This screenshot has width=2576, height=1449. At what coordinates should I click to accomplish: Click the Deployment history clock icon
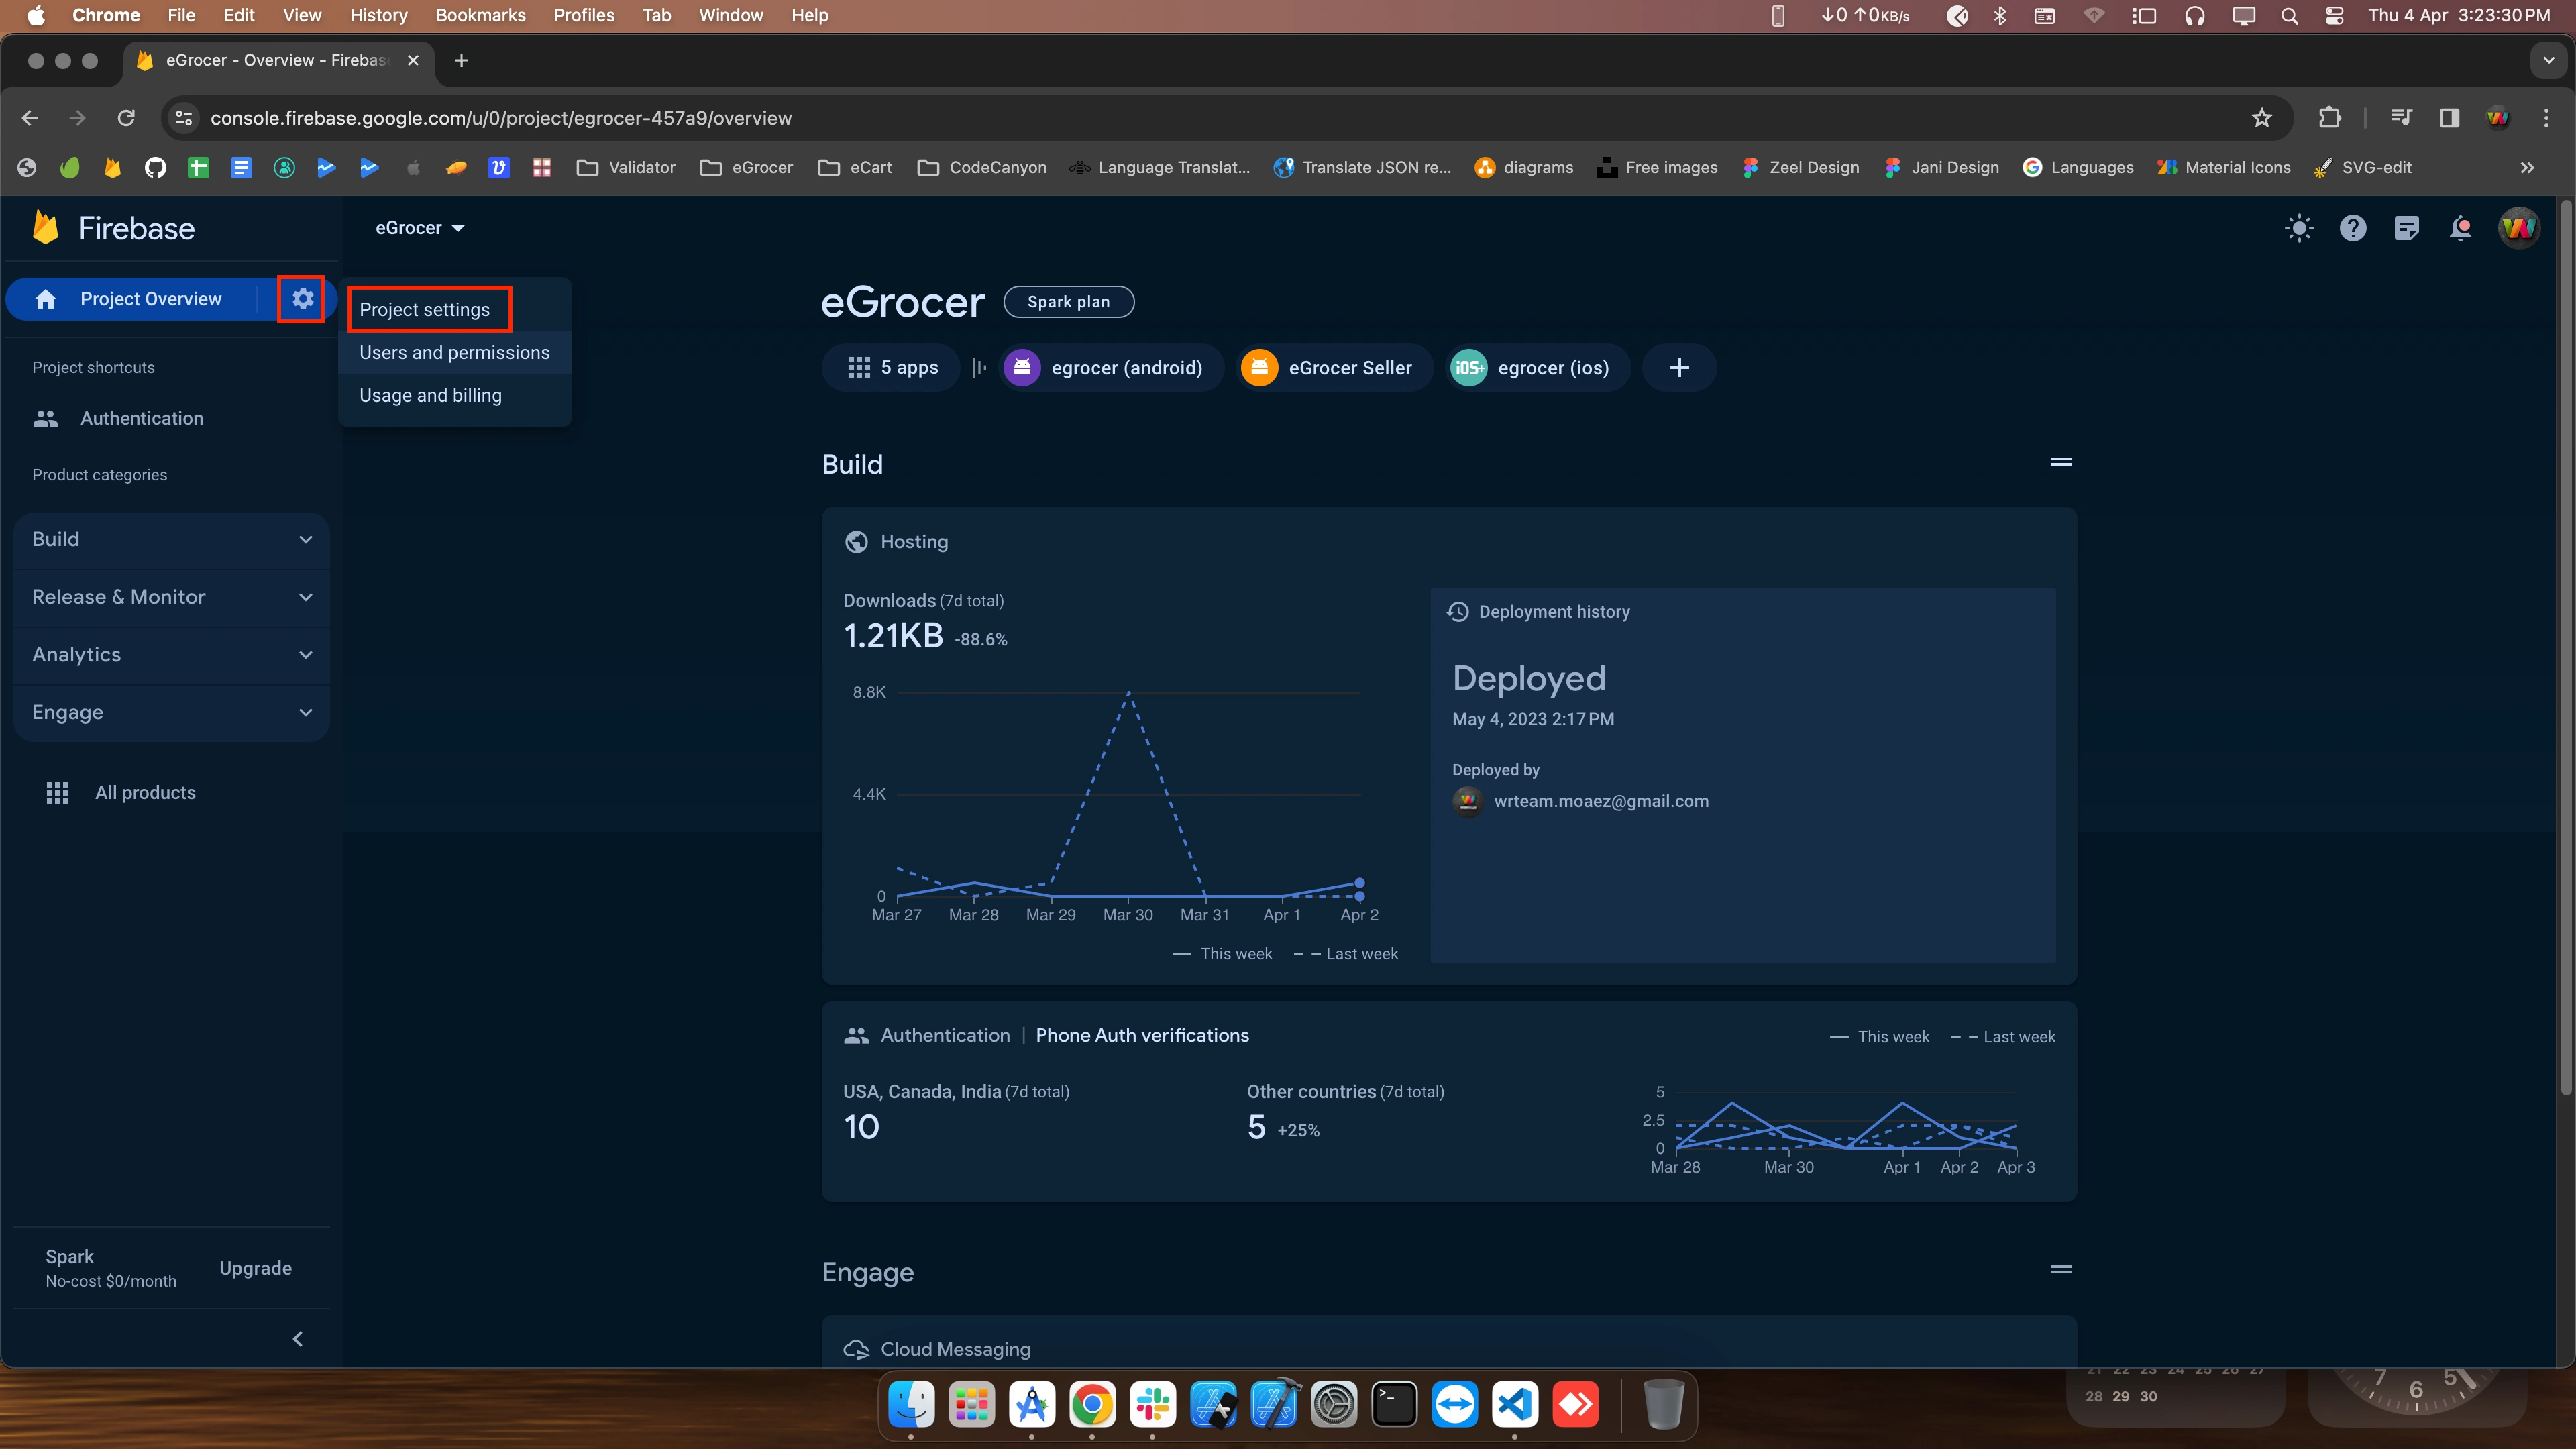1458,611
